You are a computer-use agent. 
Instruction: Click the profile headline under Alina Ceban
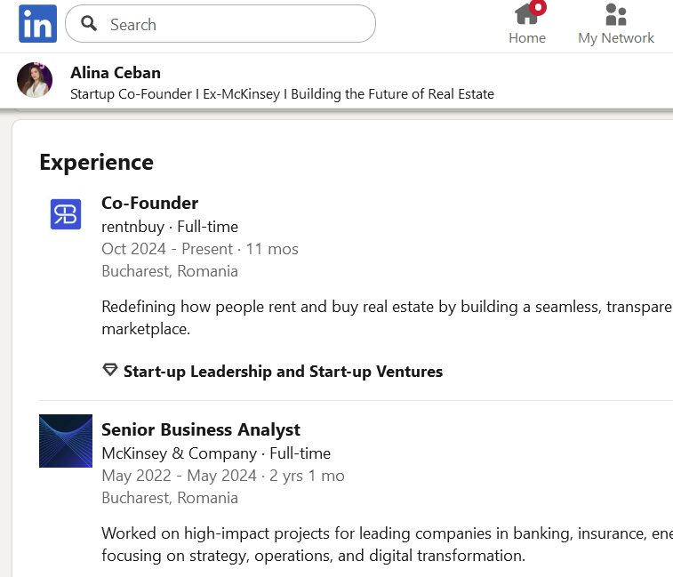point(282,94)
